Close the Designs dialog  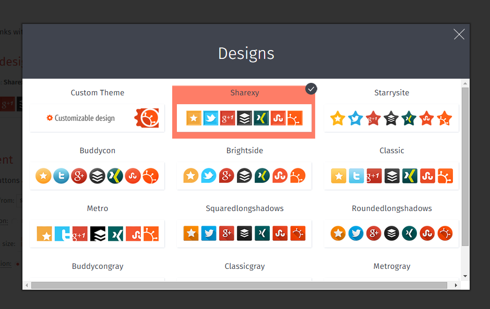pyautogui.click(x=459, y=34)
